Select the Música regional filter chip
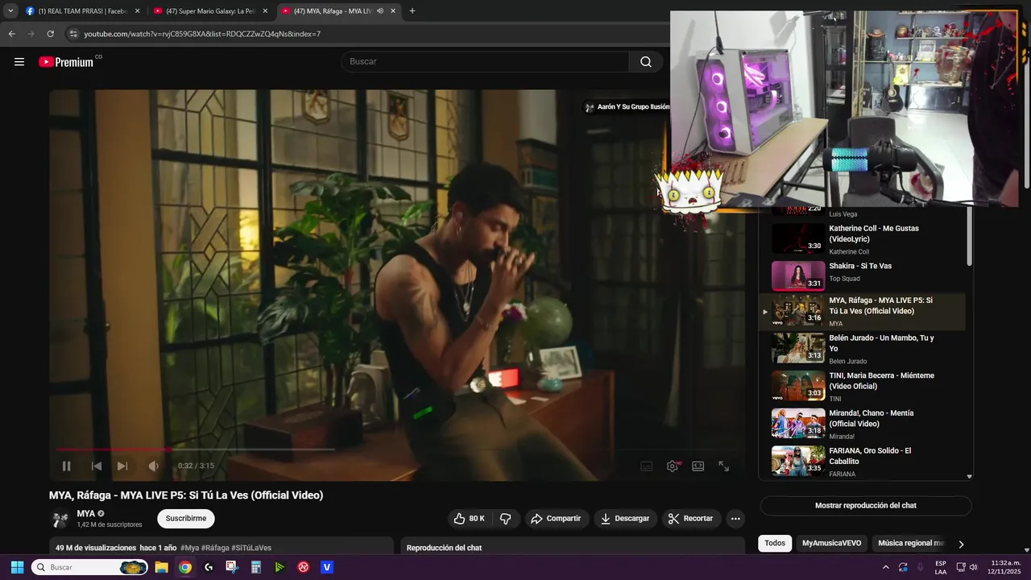The height and width of the screenshot is (580, 1031). [909, 544]
